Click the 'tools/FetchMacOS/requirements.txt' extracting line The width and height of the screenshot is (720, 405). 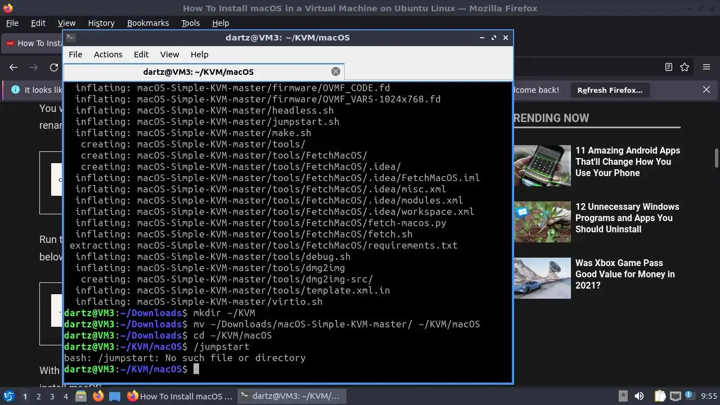[263, 245]
